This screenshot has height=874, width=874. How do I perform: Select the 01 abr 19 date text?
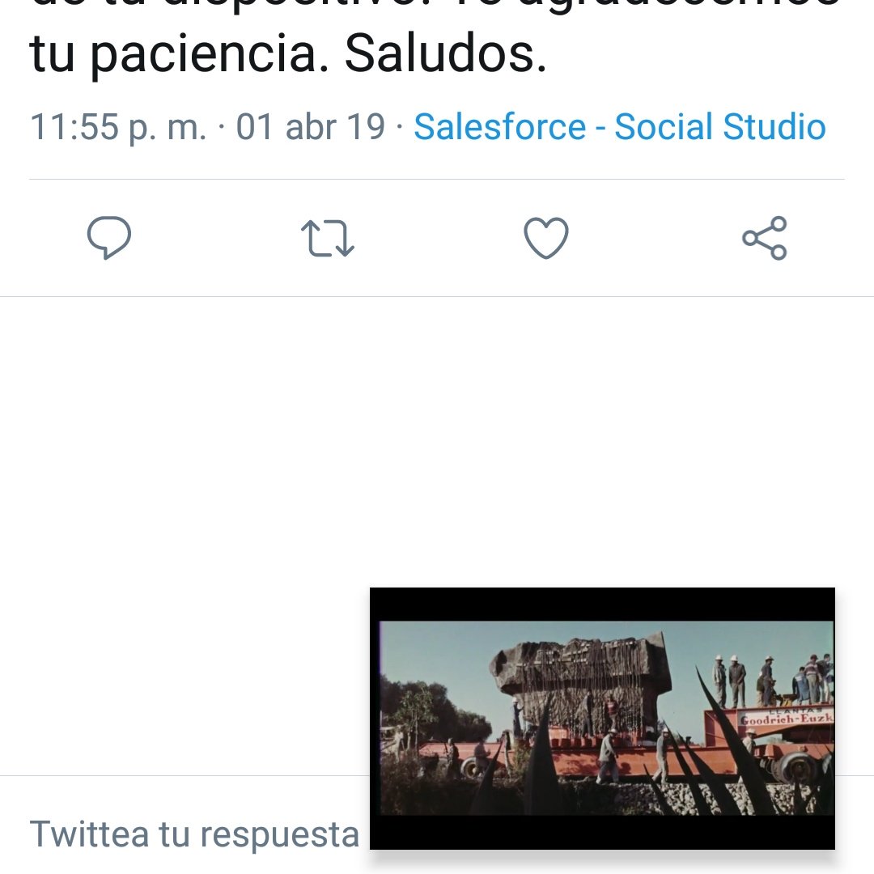[x=311, y=126]
